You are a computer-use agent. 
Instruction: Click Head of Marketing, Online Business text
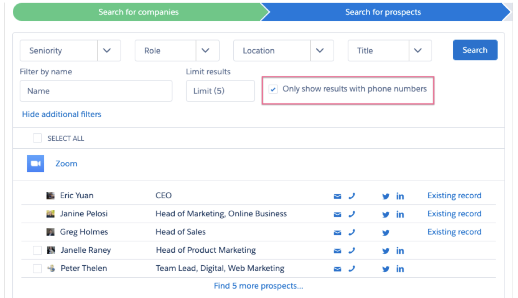pos(221,214)
